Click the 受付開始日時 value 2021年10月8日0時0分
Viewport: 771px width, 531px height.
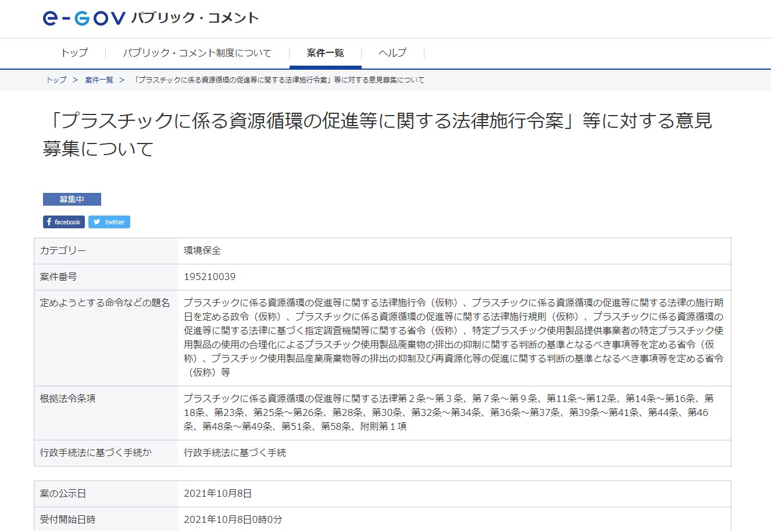click(x=233, y=520)
